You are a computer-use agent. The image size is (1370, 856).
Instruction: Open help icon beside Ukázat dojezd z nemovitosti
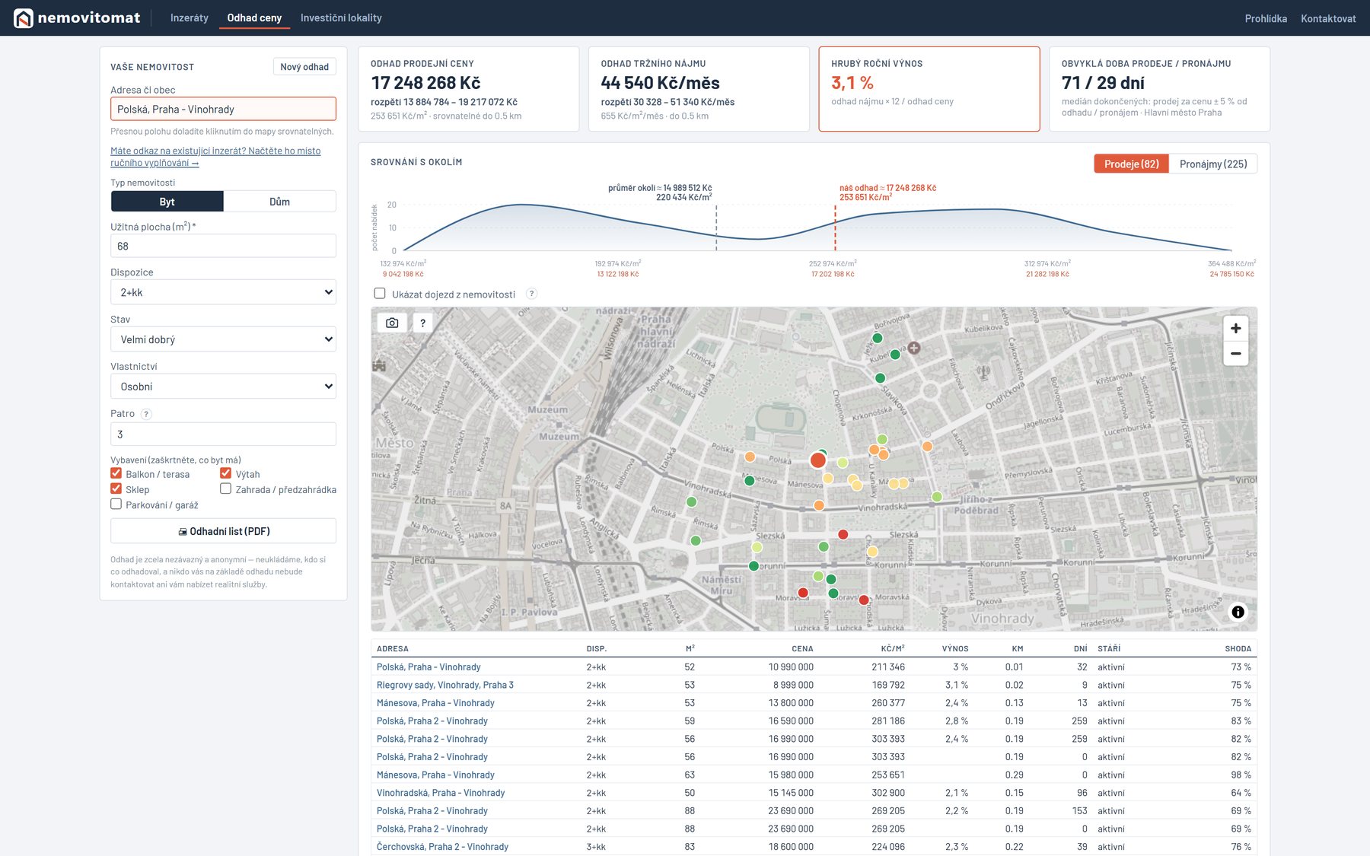(x=531, y=294)
